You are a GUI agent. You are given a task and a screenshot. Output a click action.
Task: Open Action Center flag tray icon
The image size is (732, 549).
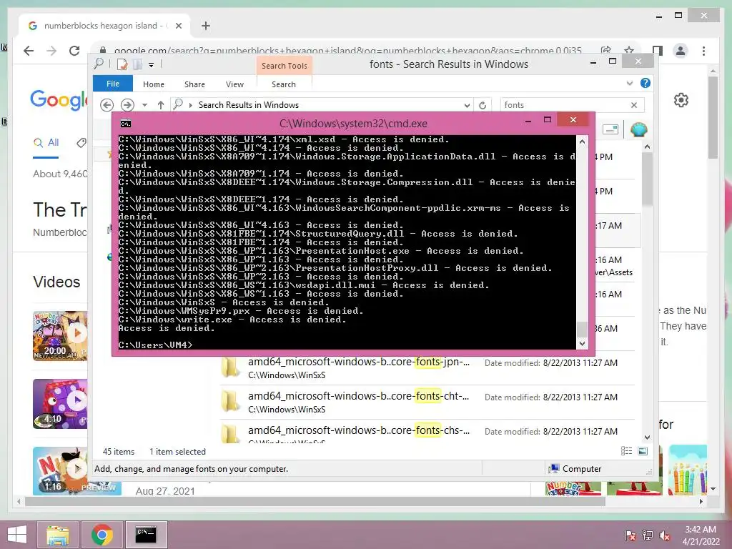630,535
